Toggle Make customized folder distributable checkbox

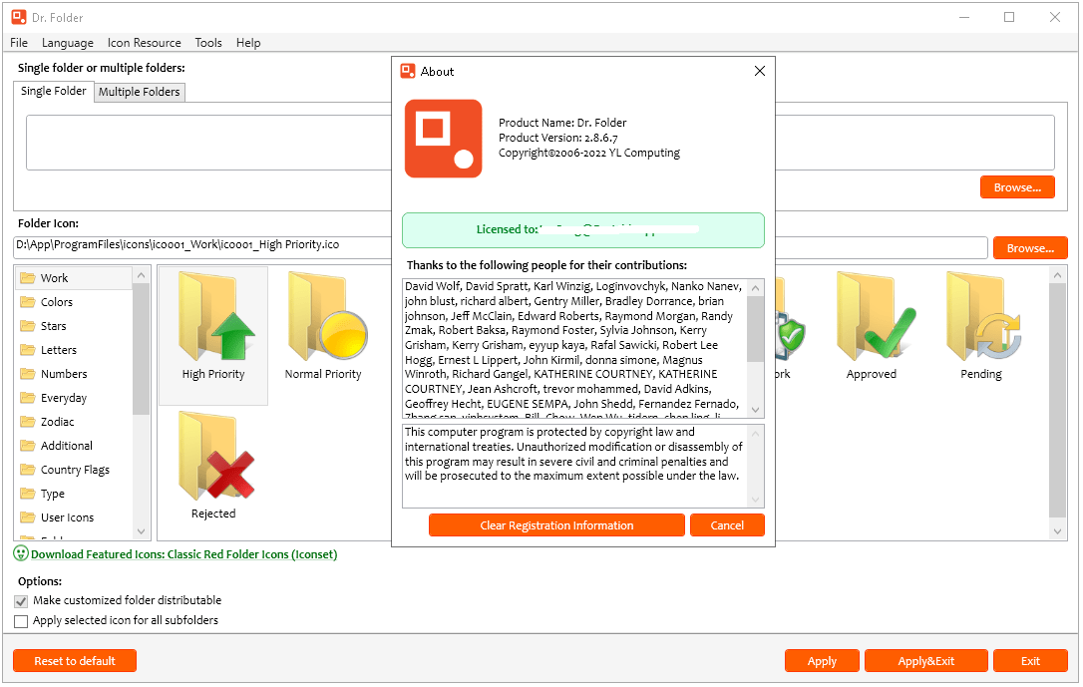pos(21,602)
